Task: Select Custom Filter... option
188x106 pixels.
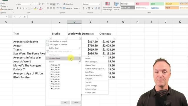Action: tap(91, 93)
